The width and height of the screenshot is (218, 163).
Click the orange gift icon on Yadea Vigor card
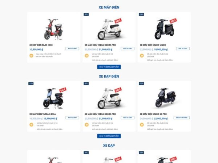[x=142, y=56]
